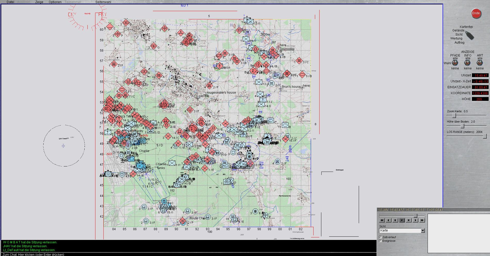Flip the ART display toggle switch
This screenshot has width=490, height=256.
coord(480,63)
